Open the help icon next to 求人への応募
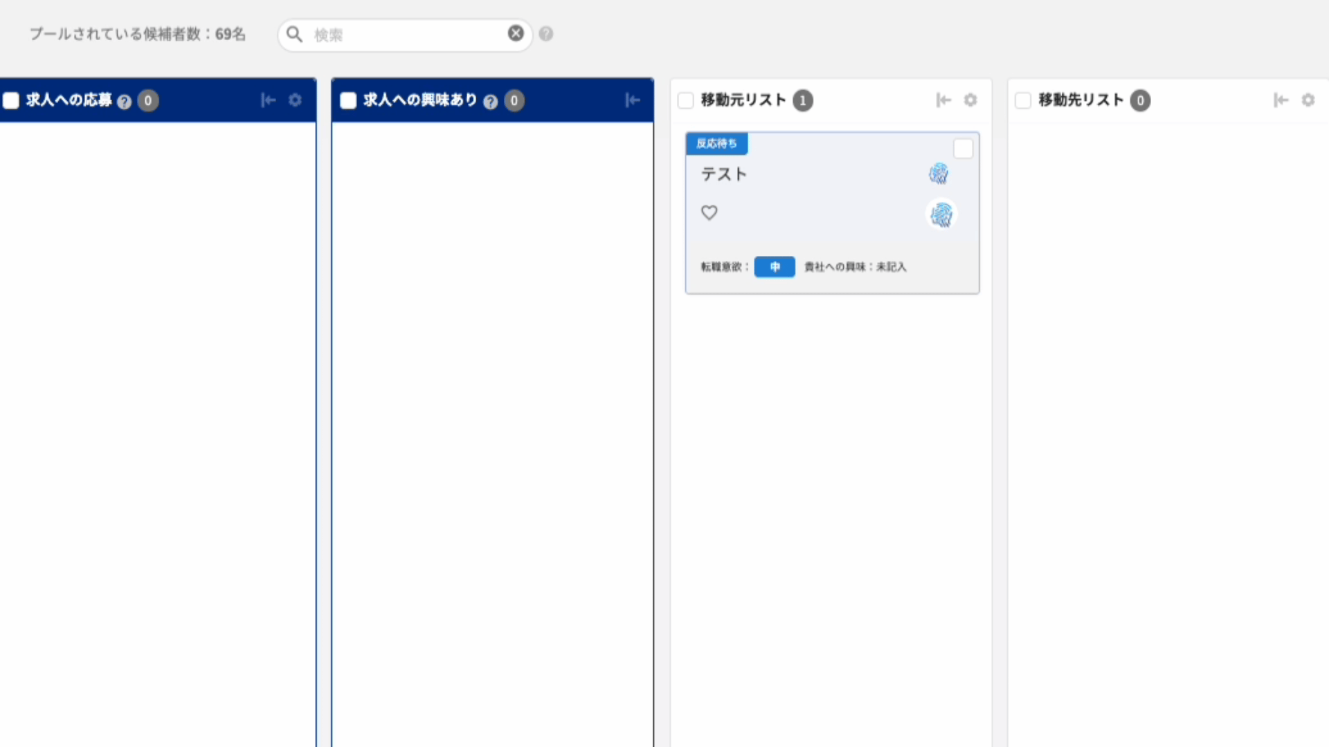Viewport: 1329px width, 747px height. click(x=124, y=102)
